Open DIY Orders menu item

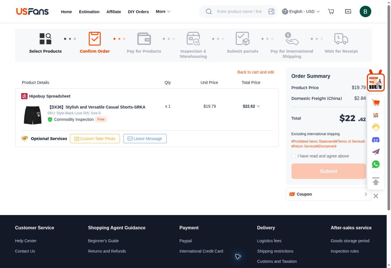[138, 12]
